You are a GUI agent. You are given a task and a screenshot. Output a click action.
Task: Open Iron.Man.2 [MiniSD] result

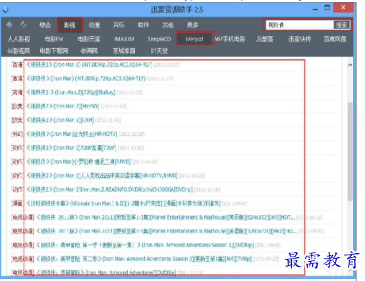63,106
